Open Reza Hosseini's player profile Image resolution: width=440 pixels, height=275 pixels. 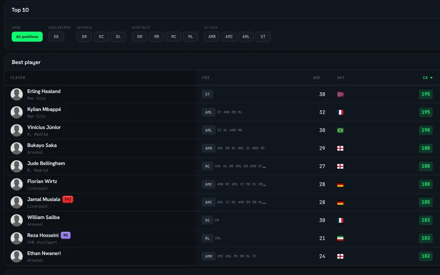pos(43,235)
